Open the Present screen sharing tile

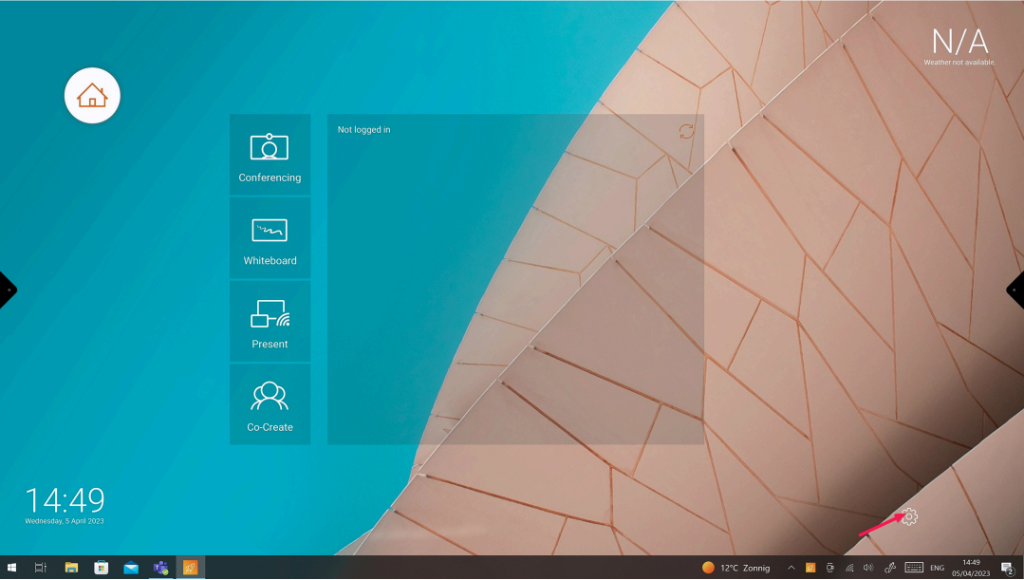(x=270, y=321)
